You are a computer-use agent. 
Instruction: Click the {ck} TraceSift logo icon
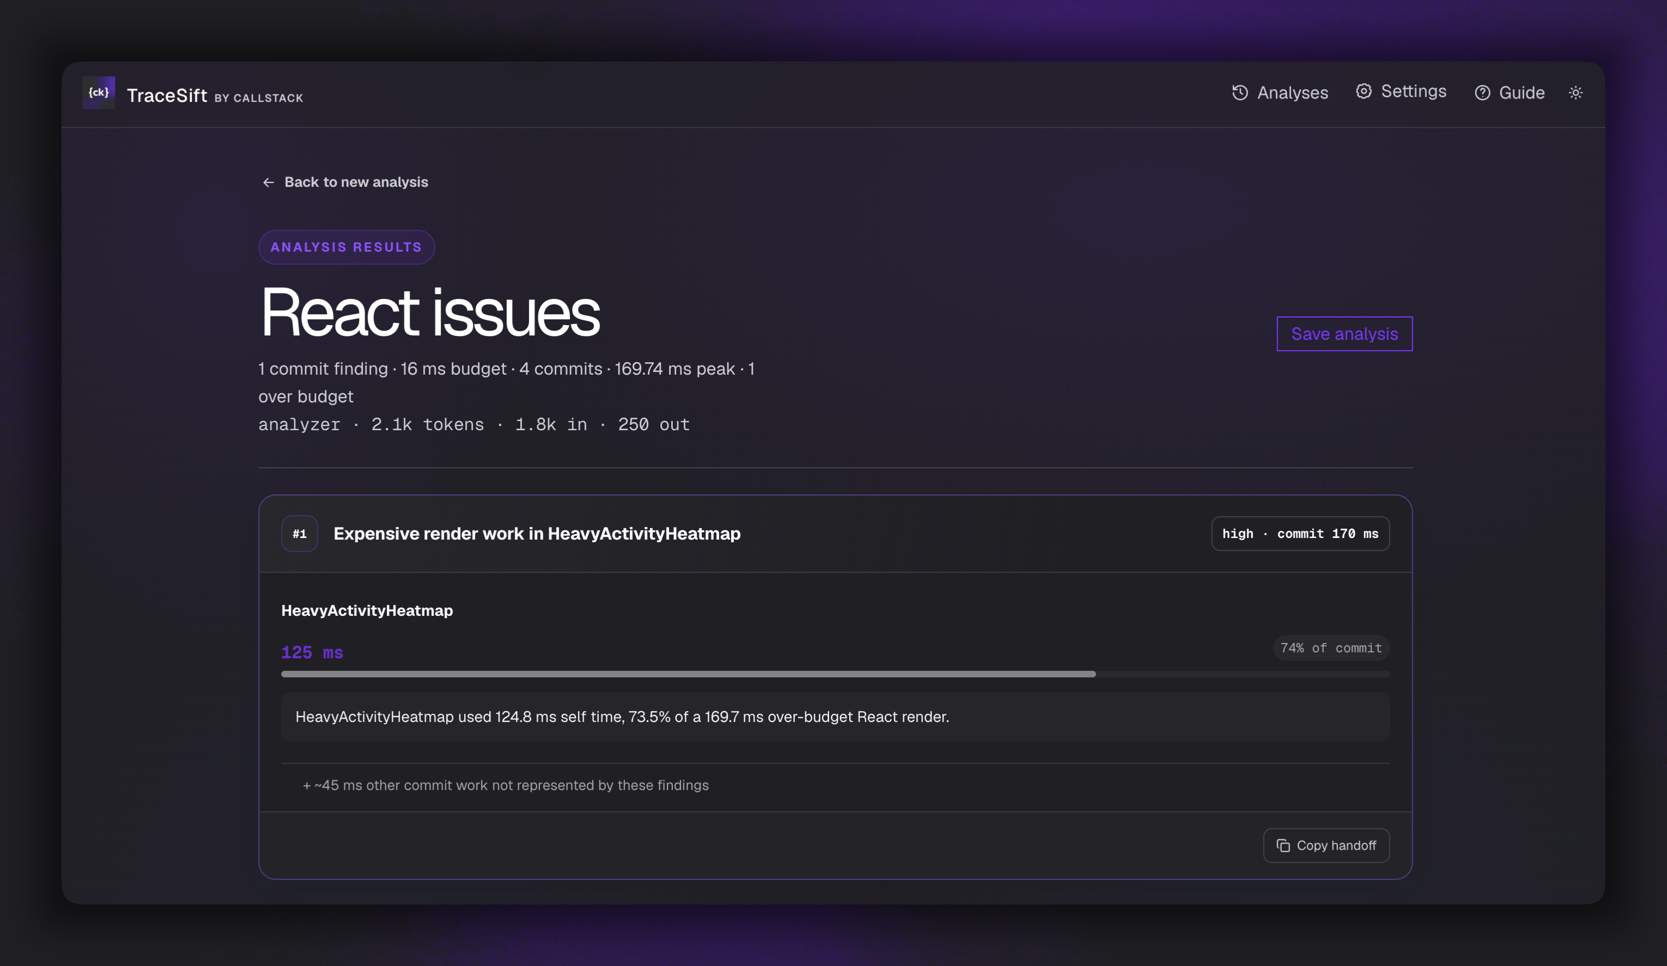point(99,93)
